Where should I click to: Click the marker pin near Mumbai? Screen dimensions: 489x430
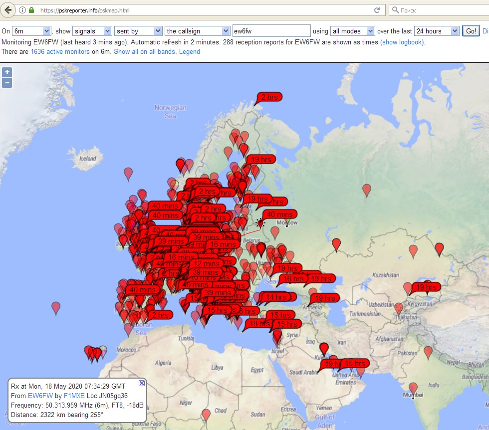click(x=413, y=388)
